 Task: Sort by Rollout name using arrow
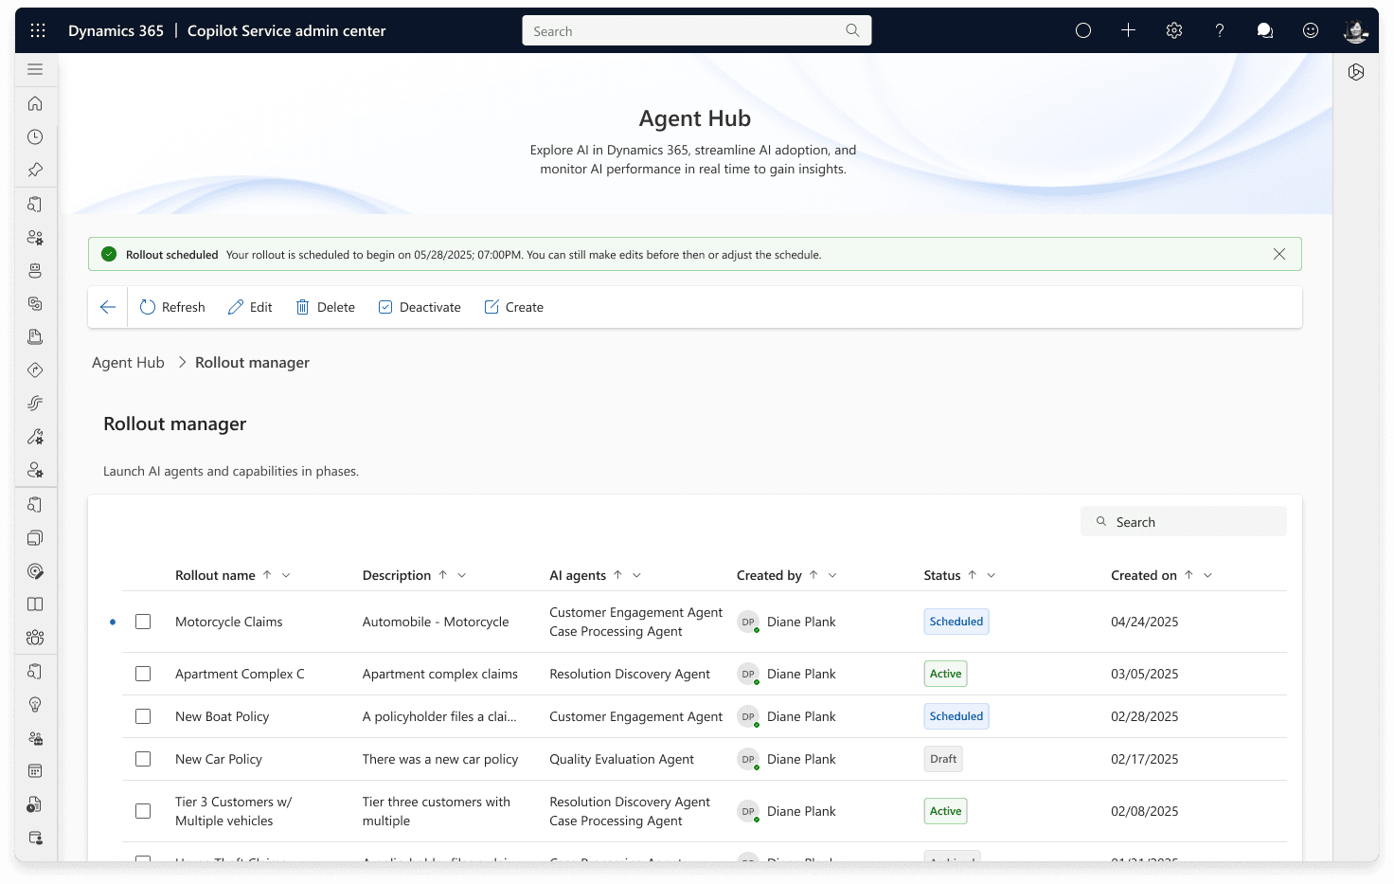point(267,574)
